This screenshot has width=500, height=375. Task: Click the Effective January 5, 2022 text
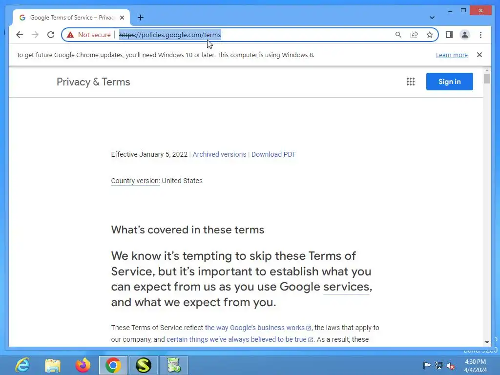149,154
